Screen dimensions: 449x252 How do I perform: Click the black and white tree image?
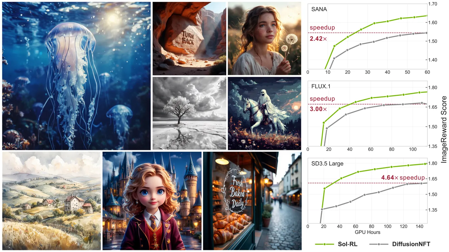point(189,113)
